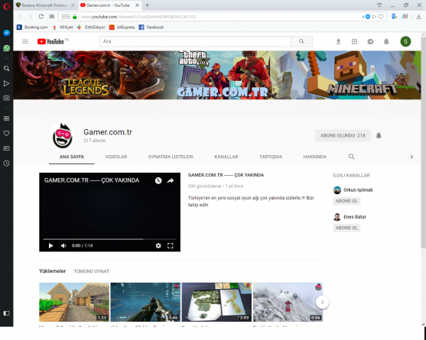Go forward with the browser forward arrow
Screen dimensions: 426x340
click(x=30, y=17)
